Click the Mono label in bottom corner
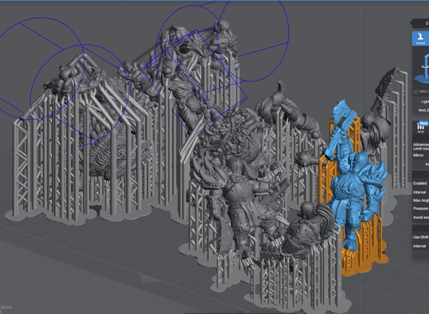The height and width of the screenshot is (314, 429). coord(6,307)
